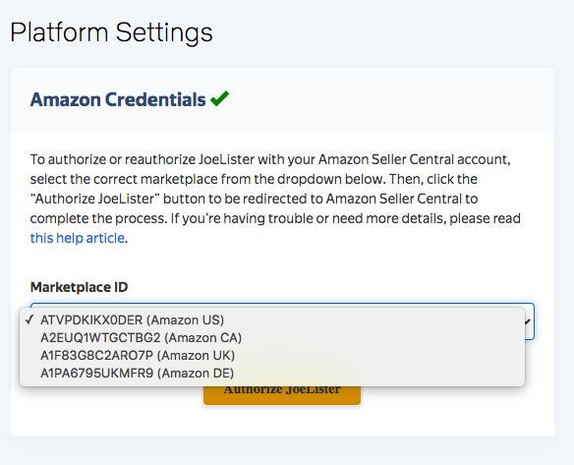The image size is (574, 465).
Task: Click the Marketplace ID field label
Action: click(x=79, y=287)
